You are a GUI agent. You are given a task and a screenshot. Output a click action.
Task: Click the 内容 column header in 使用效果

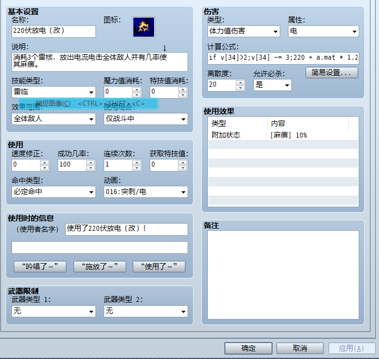308,123
